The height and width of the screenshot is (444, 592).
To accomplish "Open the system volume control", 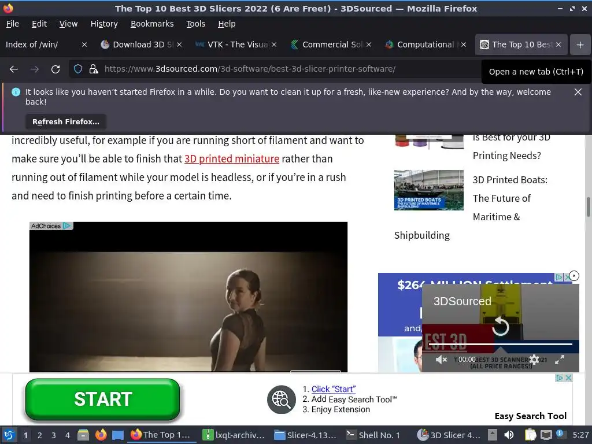I will 509,435.
